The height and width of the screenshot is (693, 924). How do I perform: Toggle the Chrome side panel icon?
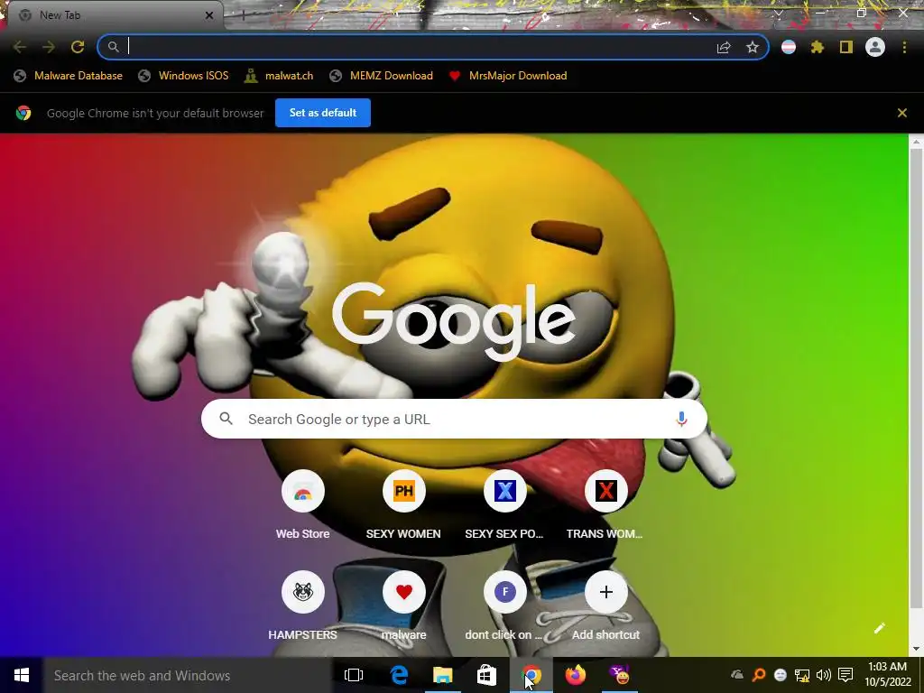tap(846, 47)
